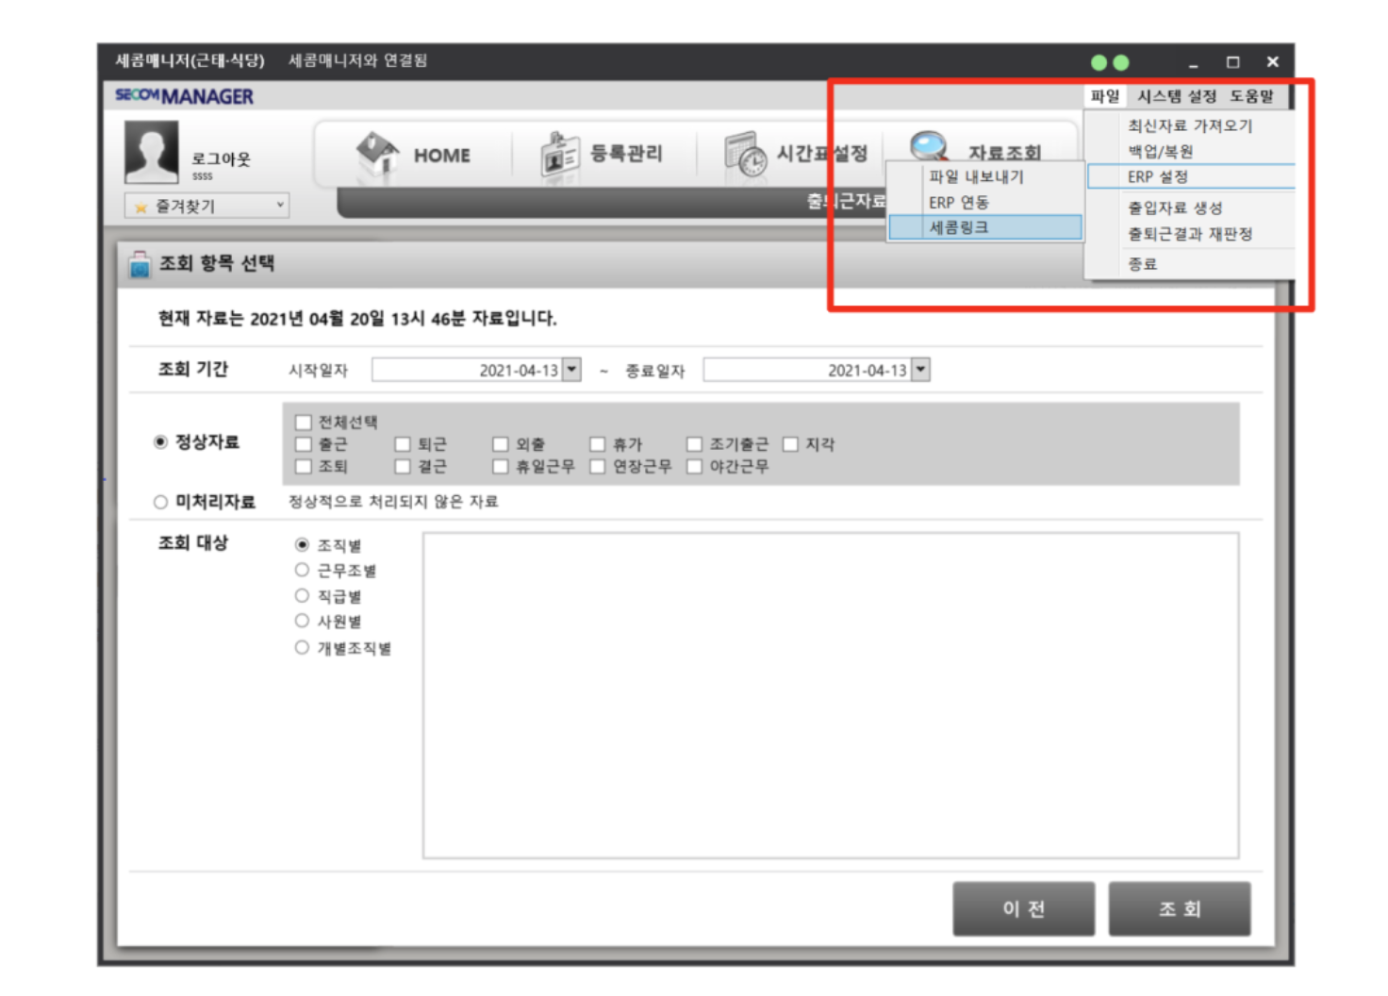Choose 세콤링크 in the submenu
This screenshot has width=1388, height=996.
(959, 227)
